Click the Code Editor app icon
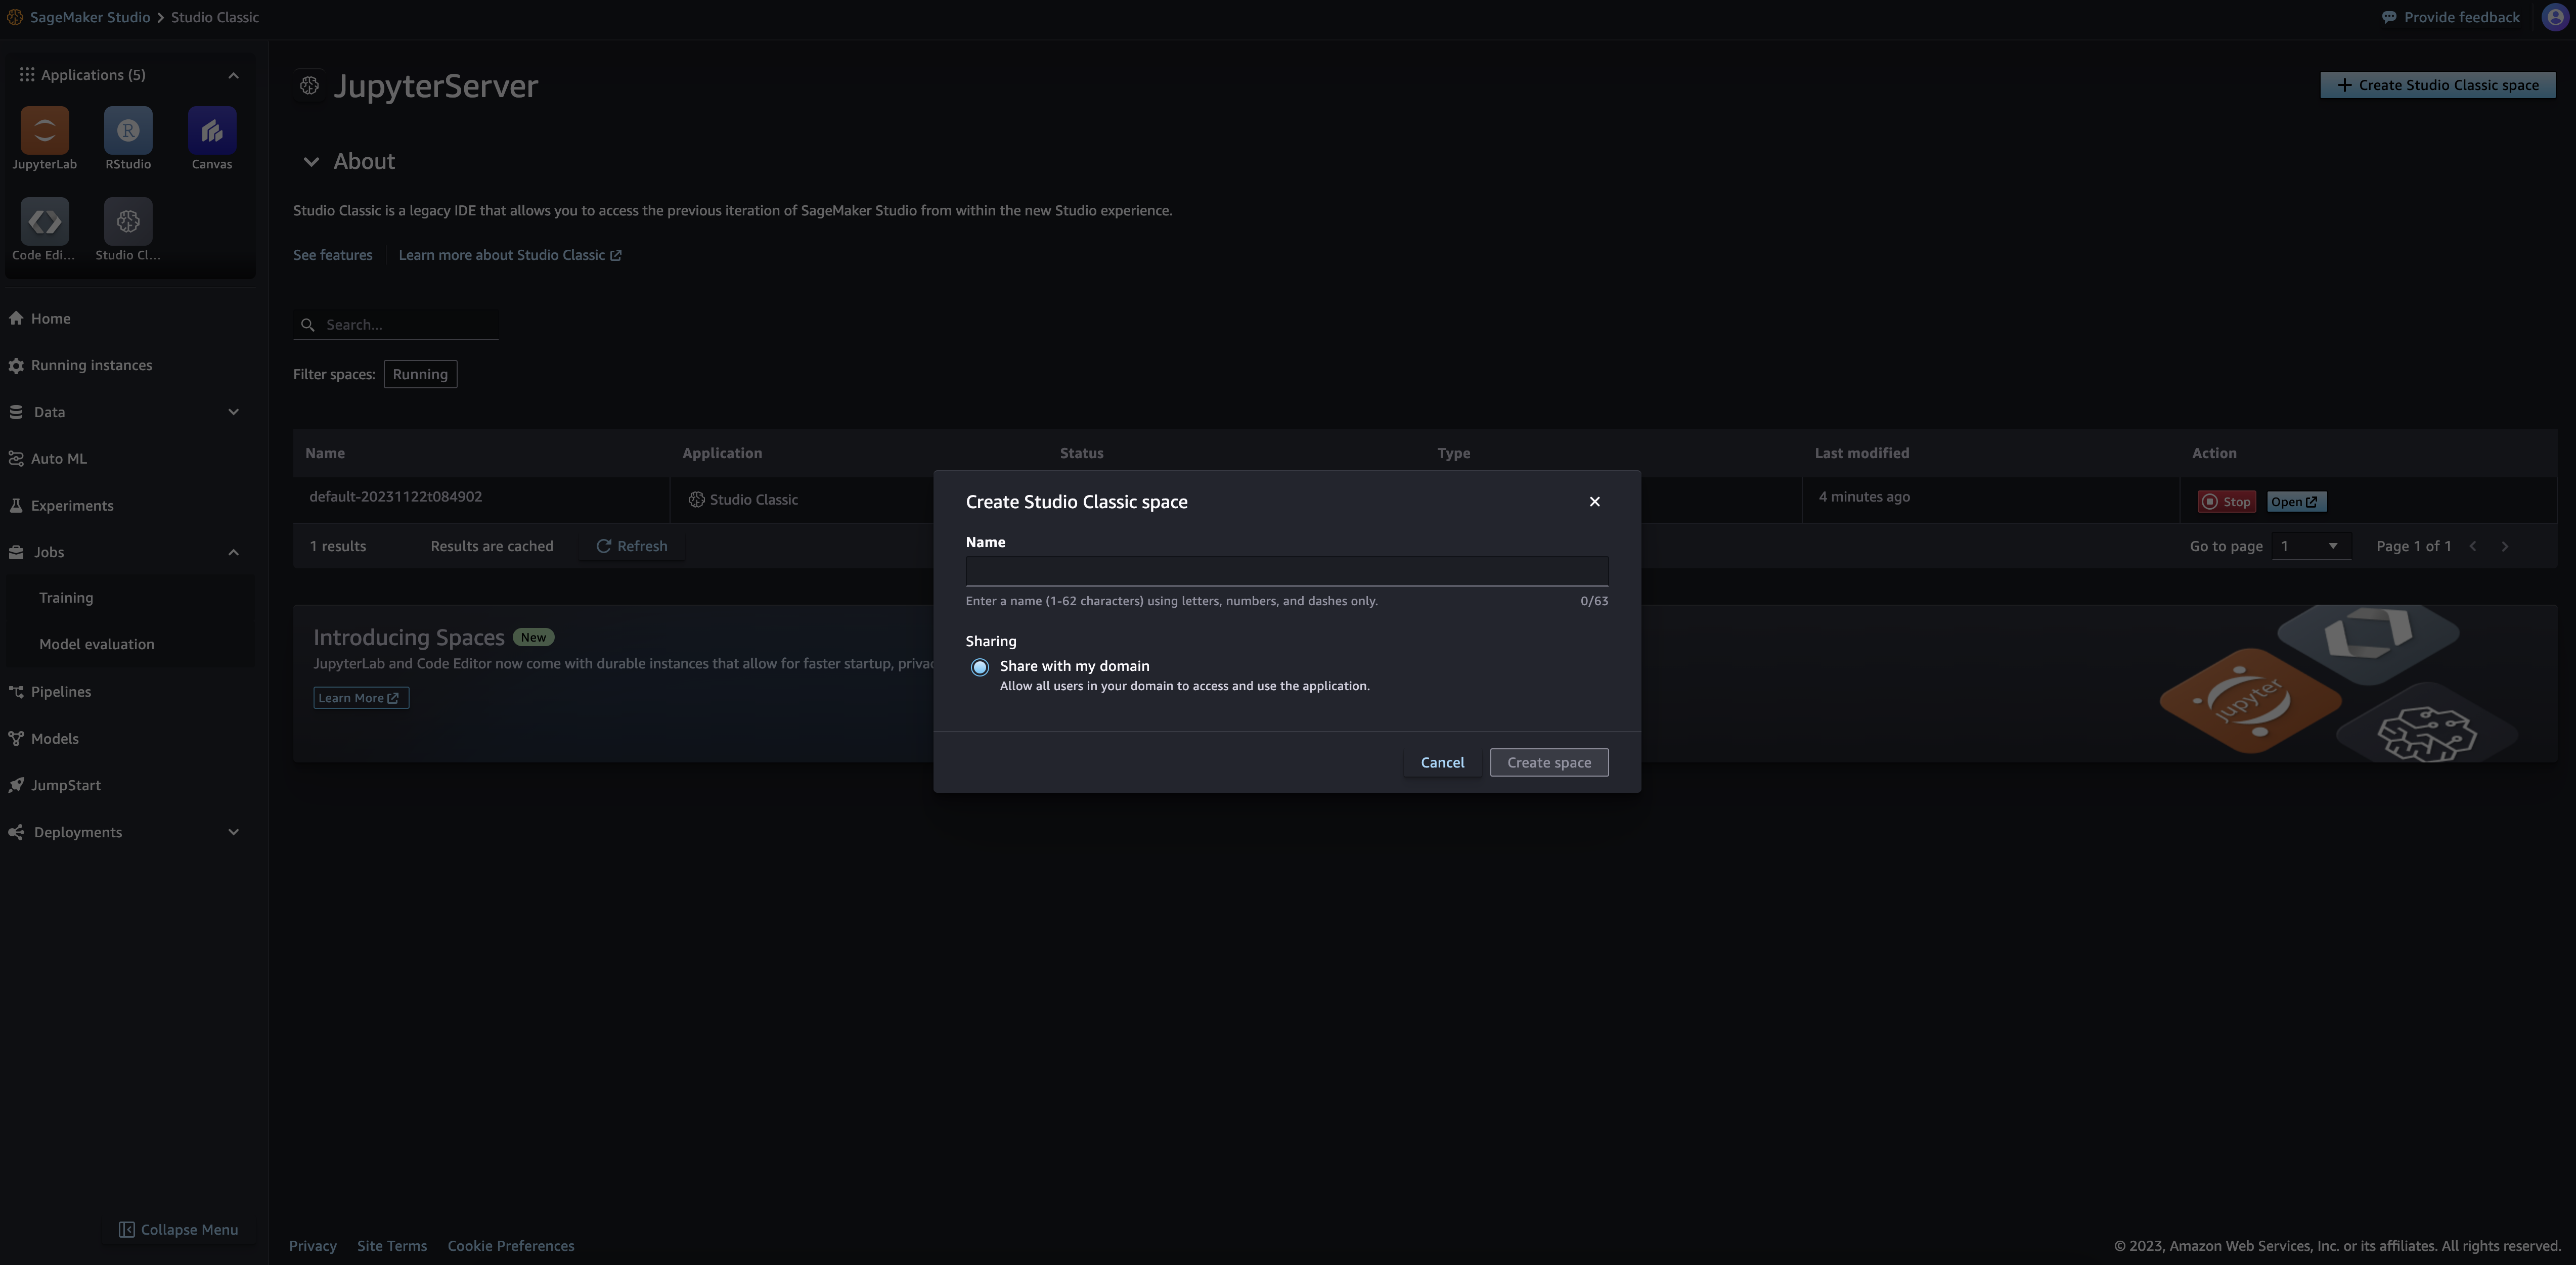This screenshot has width=2576, height=1265. click(x=44, y=222)
